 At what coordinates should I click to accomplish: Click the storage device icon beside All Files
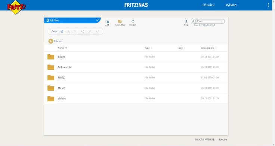pos(47,20)
